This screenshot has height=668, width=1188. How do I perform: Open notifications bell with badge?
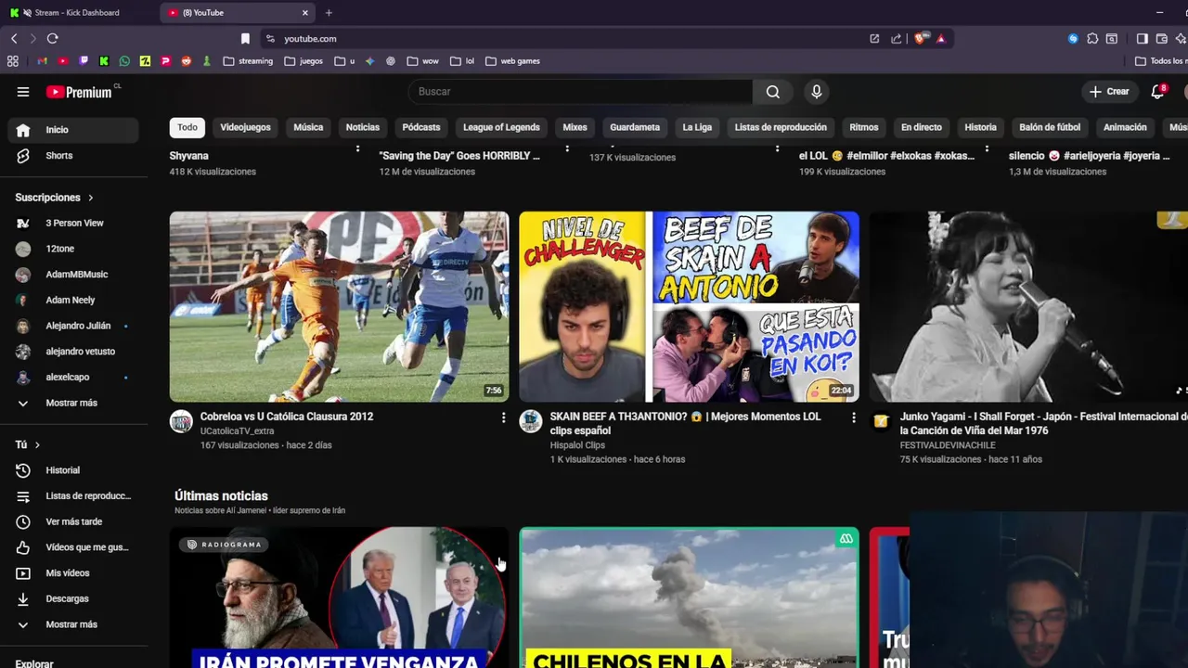pyautogui.click(x=1157, y=91)
